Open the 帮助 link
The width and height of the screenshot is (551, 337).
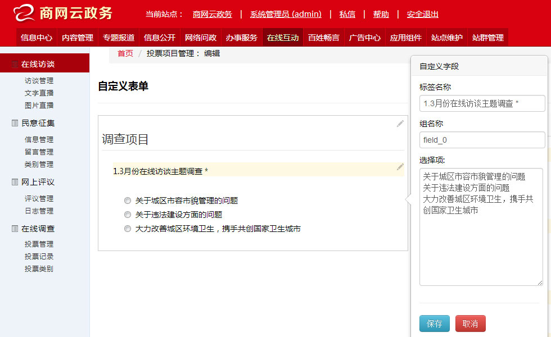click(x=381, y=14)
